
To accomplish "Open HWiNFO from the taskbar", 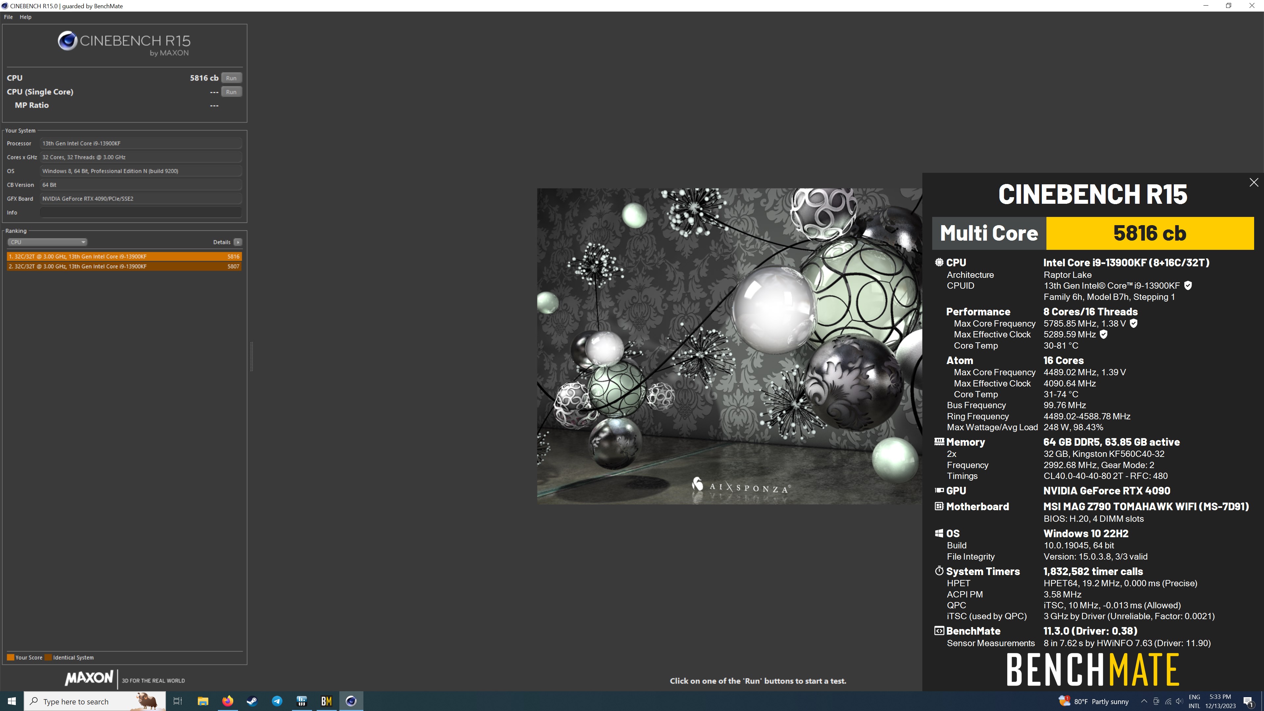I will pos(302,701).
